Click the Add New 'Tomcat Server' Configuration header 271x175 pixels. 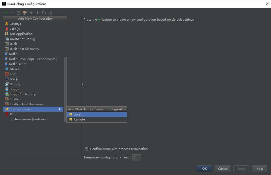pos(97,109)
